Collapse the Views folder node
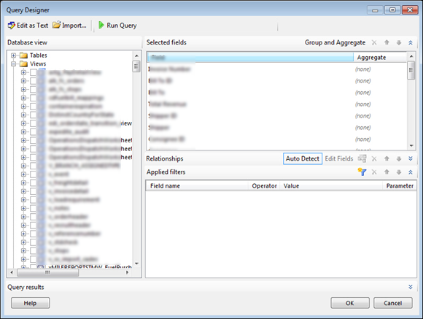This screenshot has height=319, width=423. pos(13,64)
